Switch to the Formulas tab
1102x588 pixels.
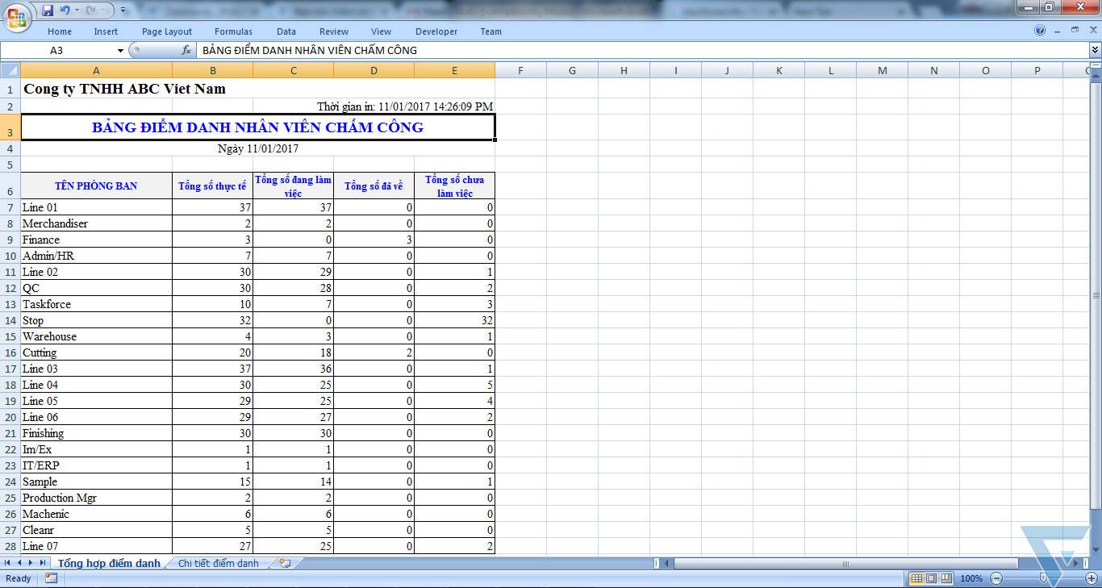233,31
